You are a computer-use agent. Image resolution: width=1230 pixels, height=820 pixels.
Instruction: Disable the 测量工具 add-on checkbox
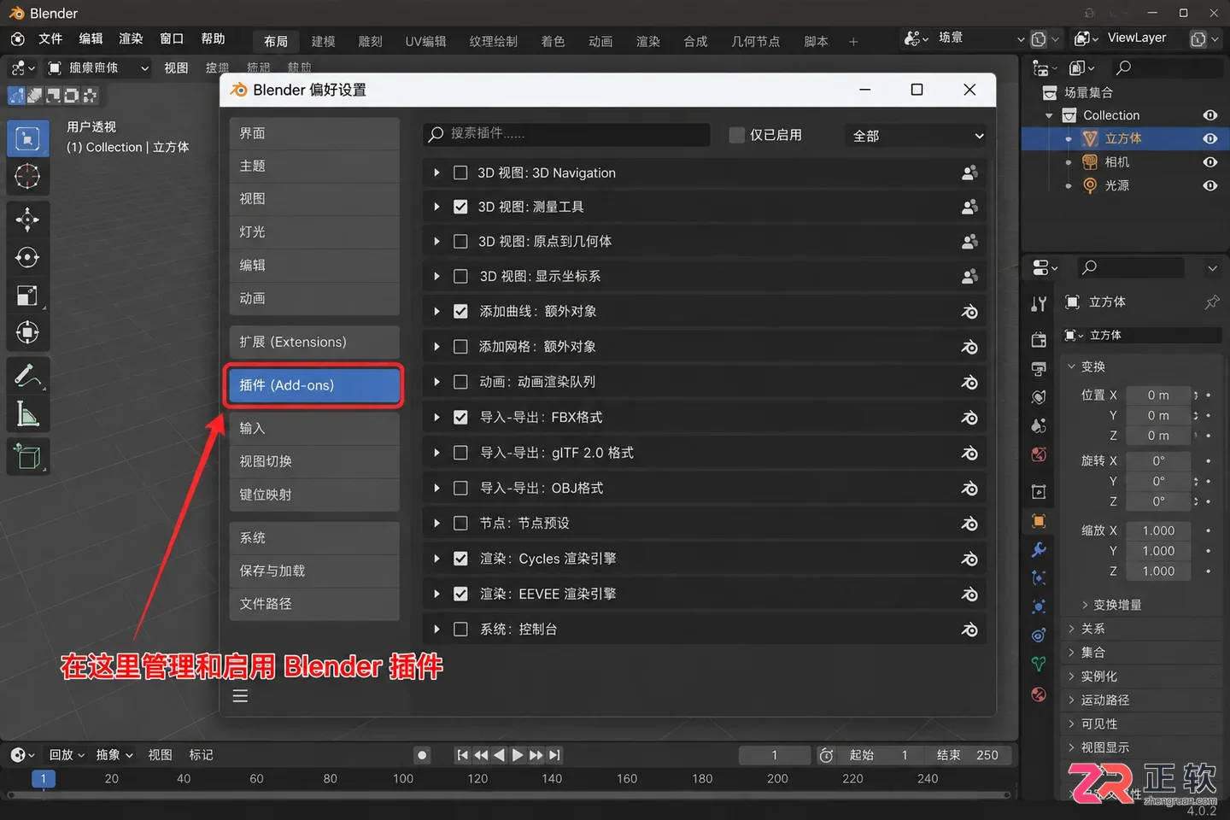click(460, 207)
